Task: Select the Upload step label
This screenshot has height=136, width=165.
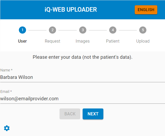Action: [x=143, y=41]
